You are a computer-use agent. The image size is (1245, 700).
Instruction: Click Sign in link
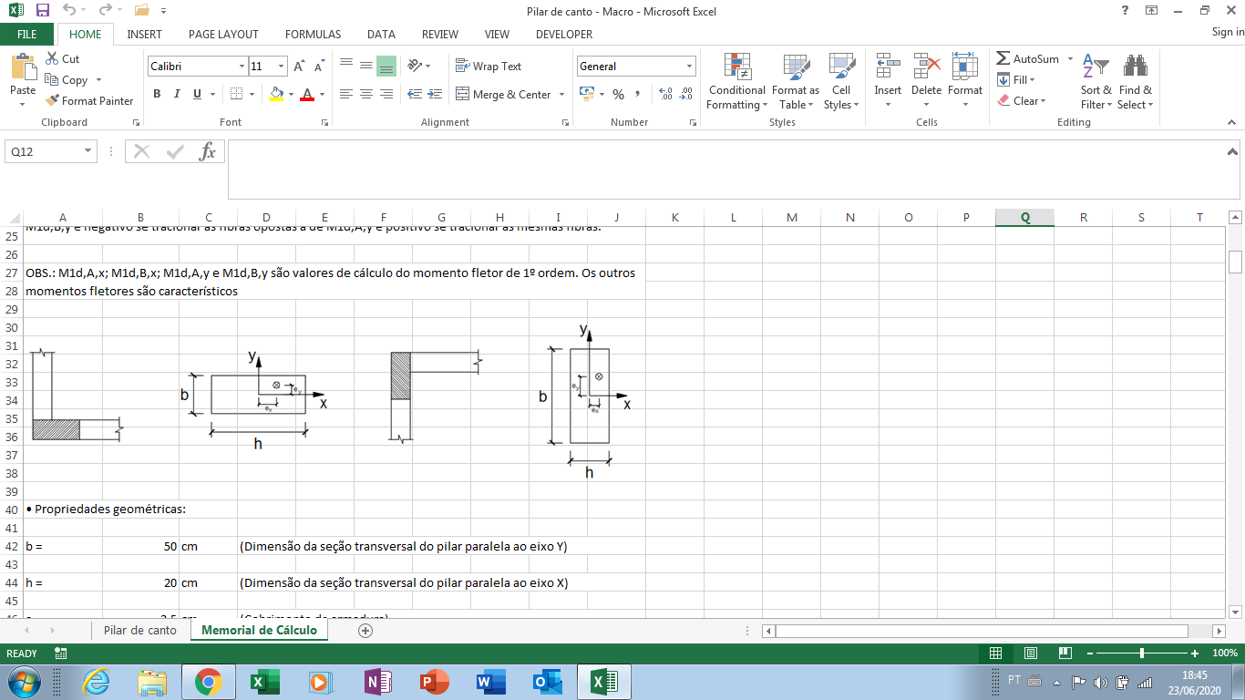point(1228,33)
